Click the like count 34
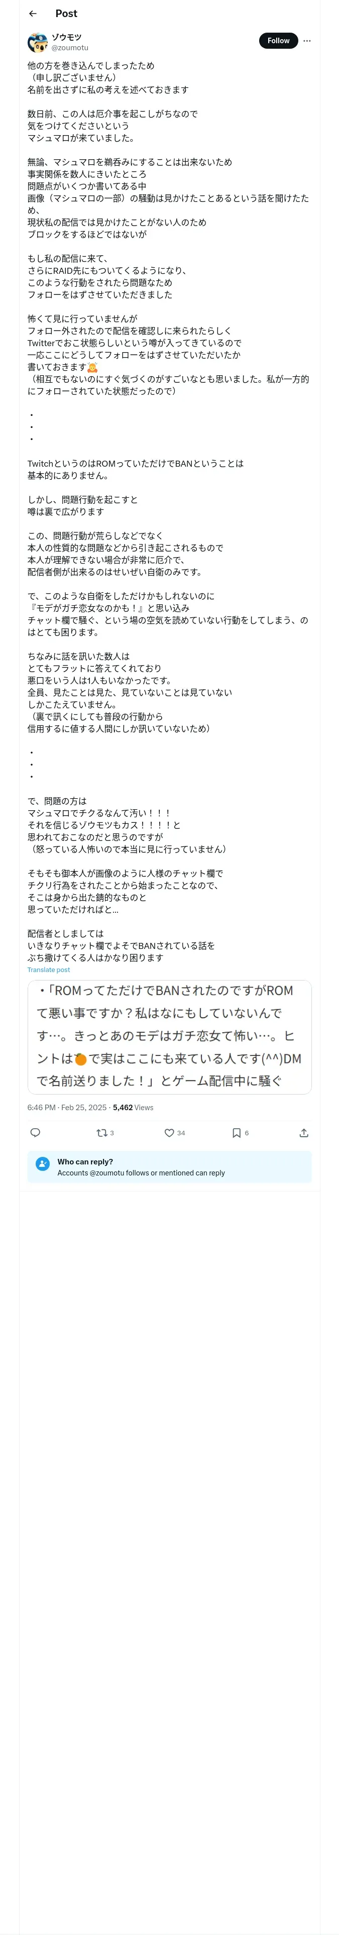 pos(181,1133)
